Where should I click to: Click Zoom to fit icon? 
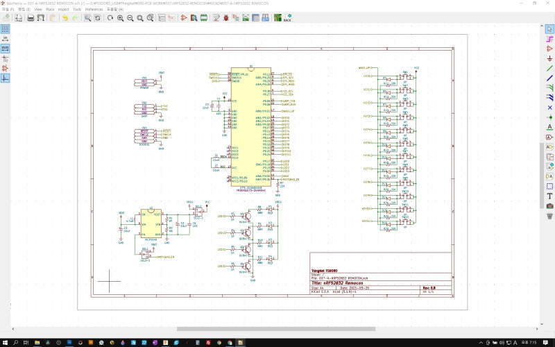[140, 18]
